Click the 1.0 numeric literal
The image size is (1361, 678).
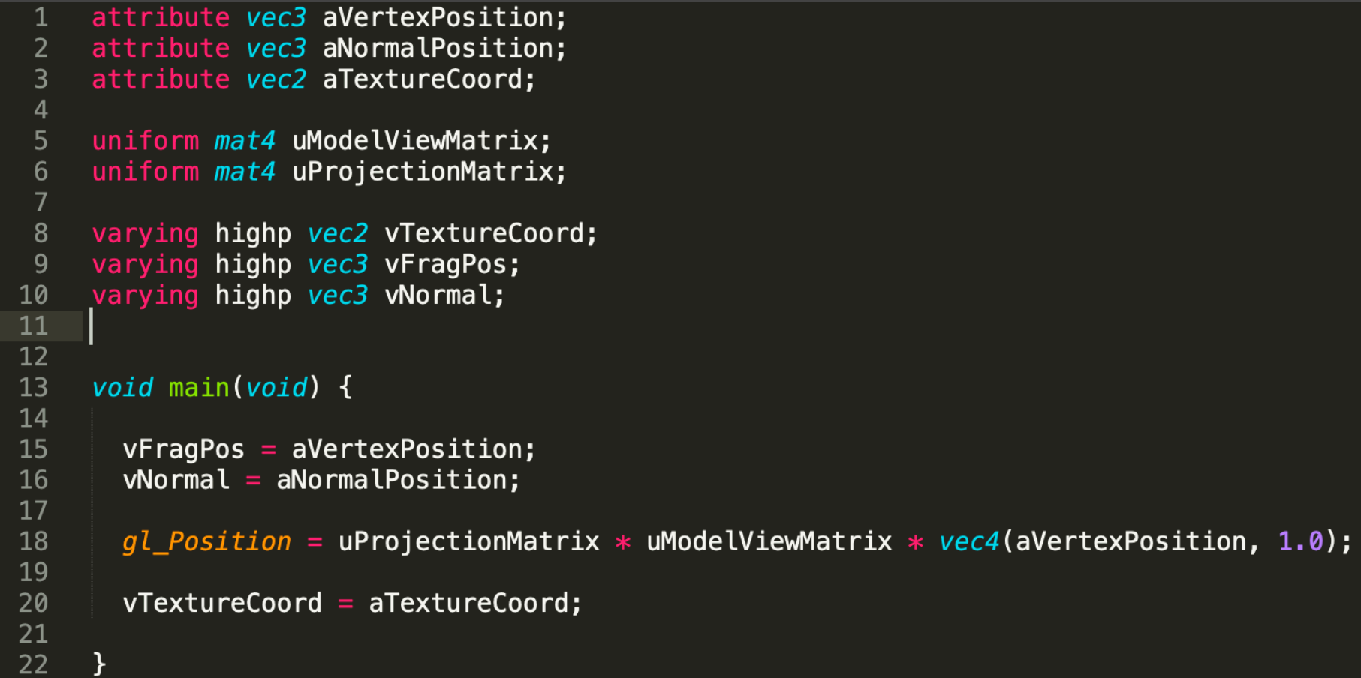pos(1300,541)
